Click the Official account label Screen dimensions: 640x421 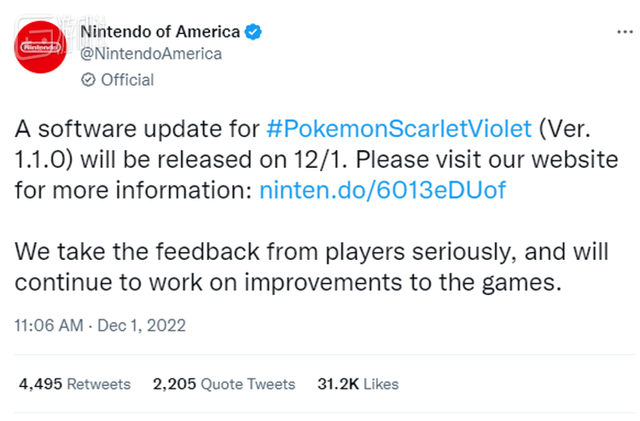pos(127,80)
